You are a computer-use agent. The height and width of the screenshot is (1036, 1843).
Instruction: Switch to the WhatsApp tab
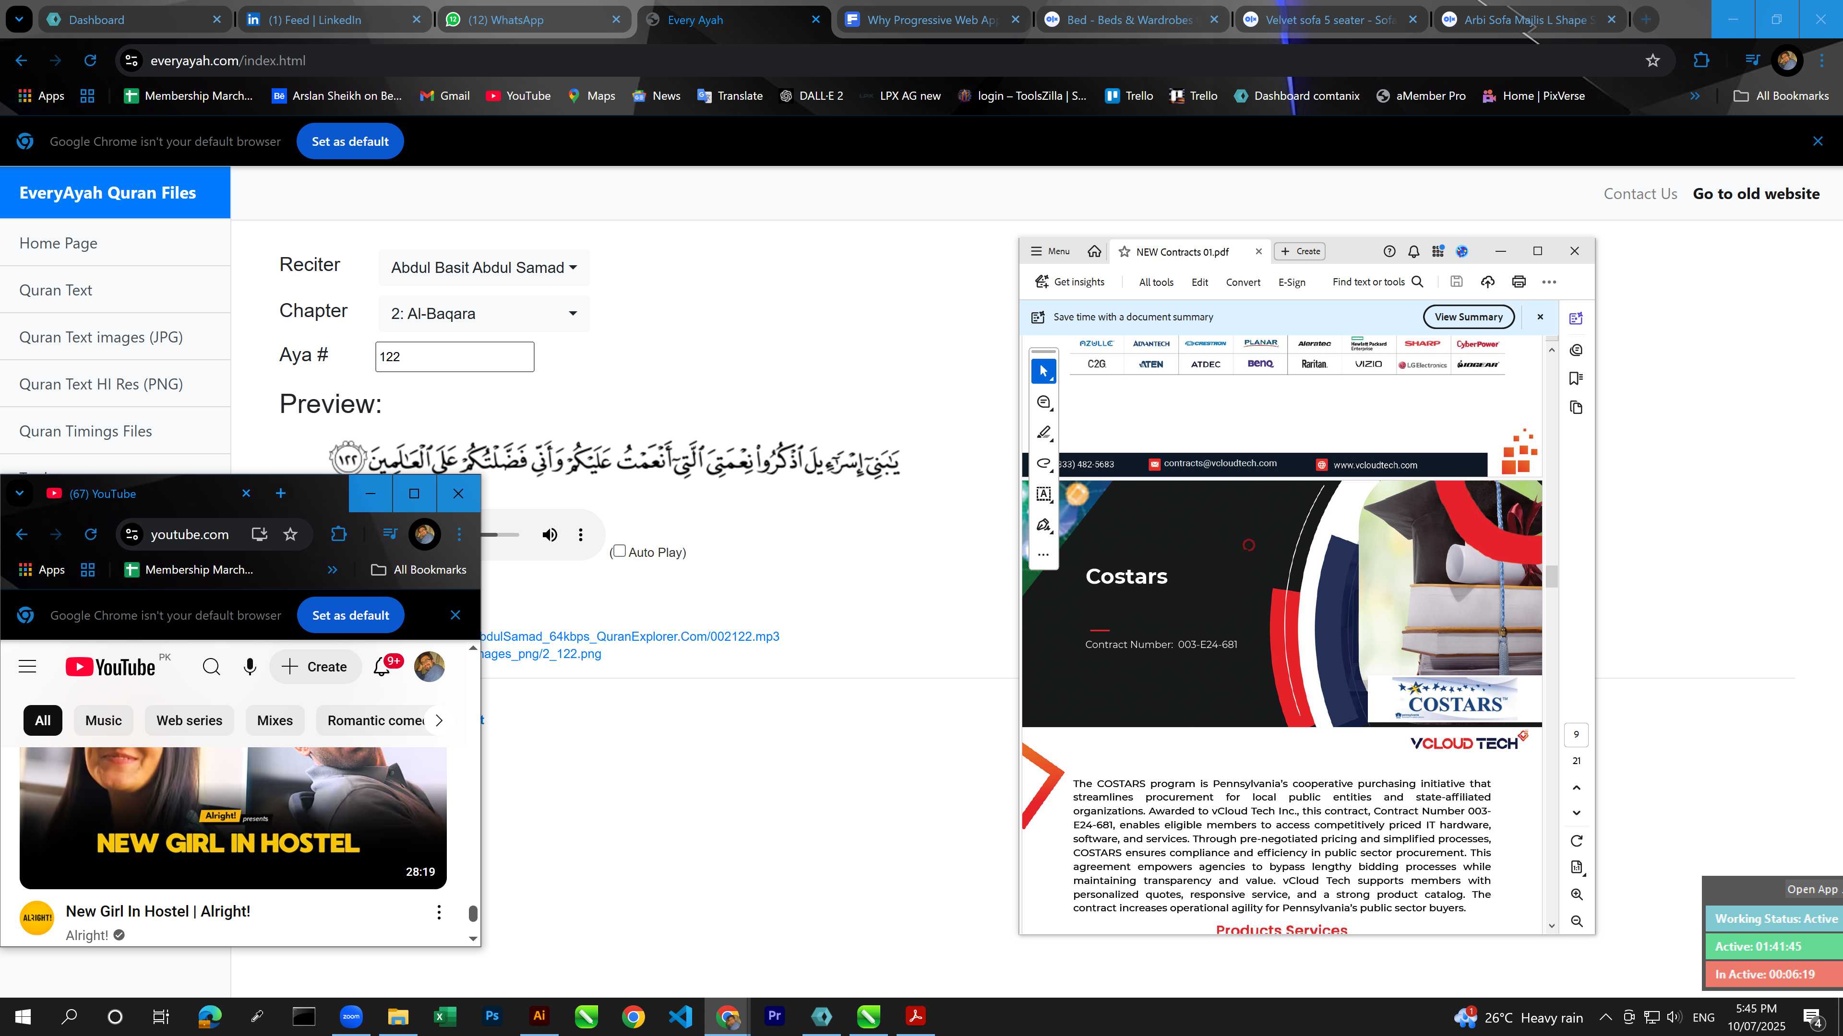(534, 19)
